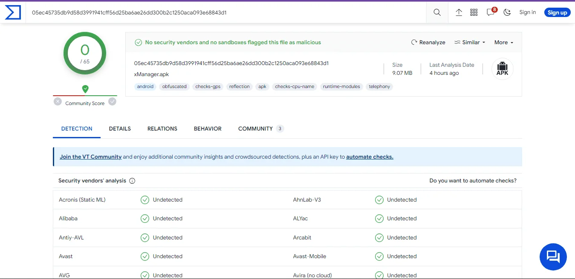
Task: Click the positive community vote check icon
Action: click(112, 102)
